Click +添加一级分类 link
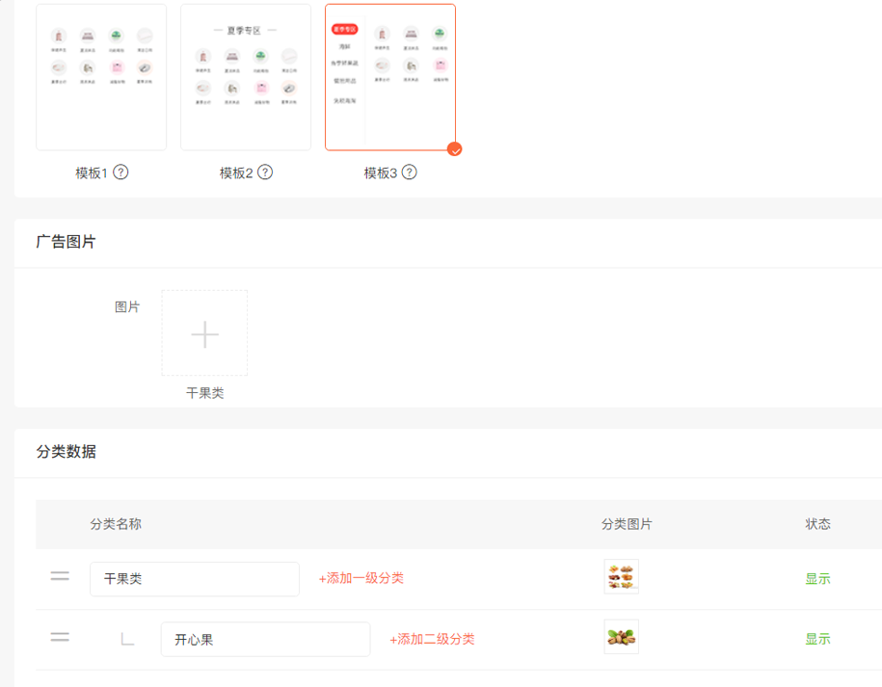The width and height of the screenshot is (882, 687). pos(361,578)
